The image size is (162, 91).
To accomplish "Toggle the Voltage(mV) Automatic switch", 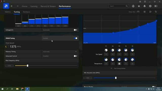I will (75, 30).
